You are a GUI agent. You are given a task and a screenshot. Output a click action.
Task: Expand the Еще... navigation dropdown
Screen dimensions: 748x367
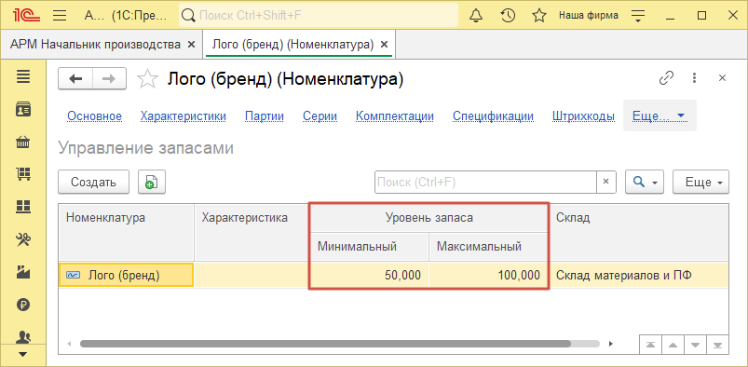(660, 116)
